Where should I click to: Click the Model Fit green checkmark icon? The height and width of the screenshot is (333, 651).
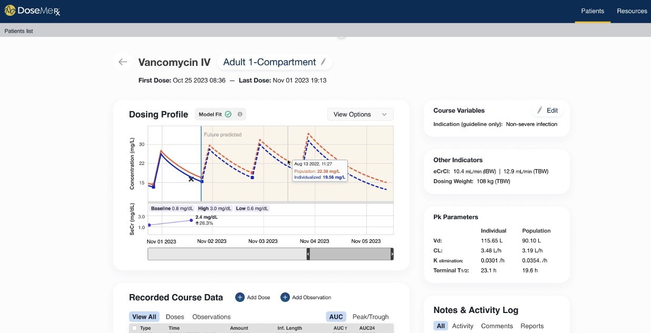click(228, 114)
